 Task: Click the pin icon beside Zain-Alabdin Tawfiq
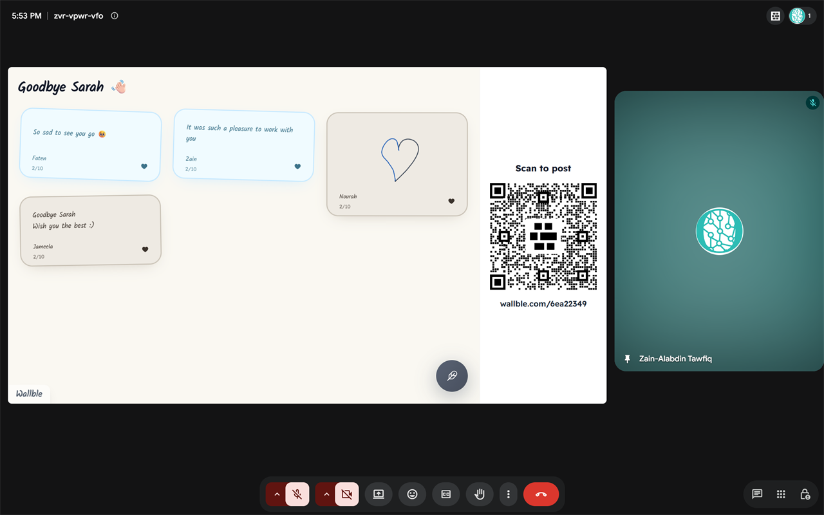[628, 359]
